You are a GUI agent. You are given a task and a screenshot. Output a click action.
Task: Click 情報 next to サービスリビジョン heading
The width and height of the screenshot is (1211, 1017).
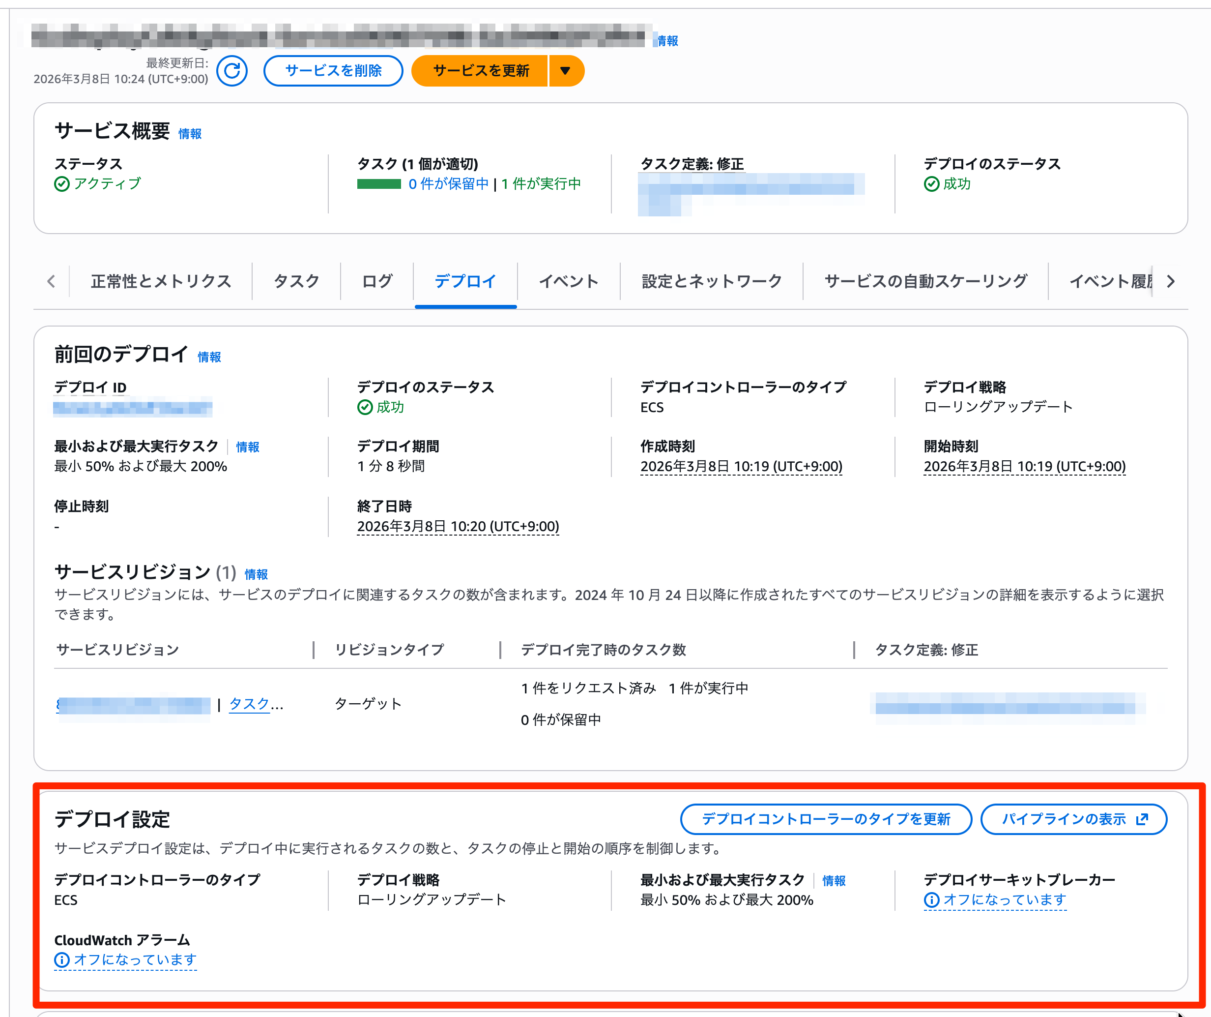(x=256, y=574)
